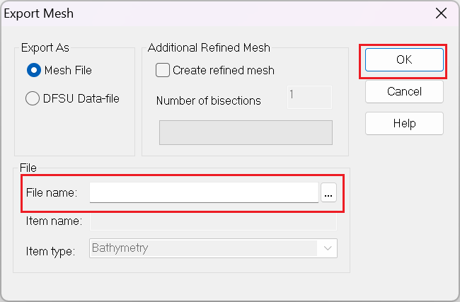Viewport: 460px width, 302px height.
Task: Click the "File name:" label
Action: pos(52,192)
